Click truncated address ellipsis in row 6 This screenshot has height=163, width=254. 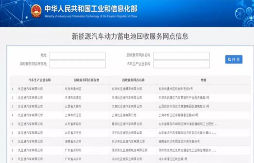pyautogui.click(x=214, y=133)
